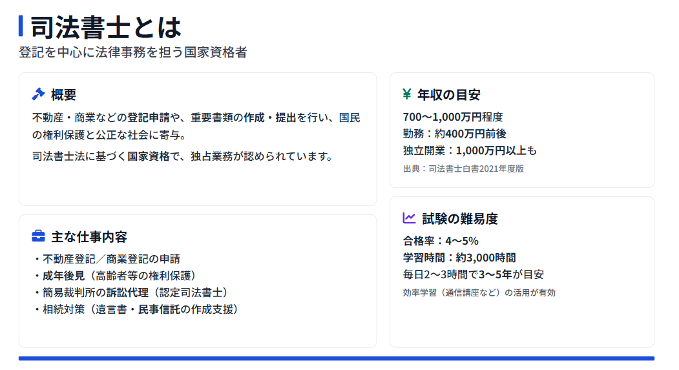Click the 合格率：4〜5% line
Image resolution: width=679 pixels, height=370 pixels.
(x=441, y=241)
